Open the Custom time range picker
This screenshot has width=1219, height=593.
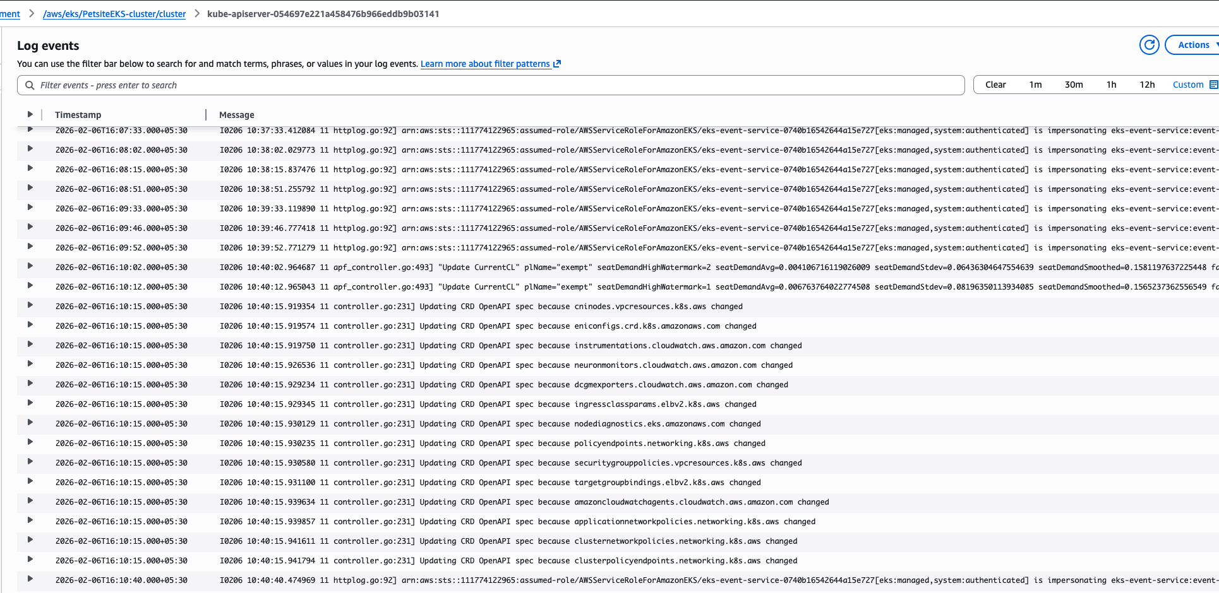1188,85
